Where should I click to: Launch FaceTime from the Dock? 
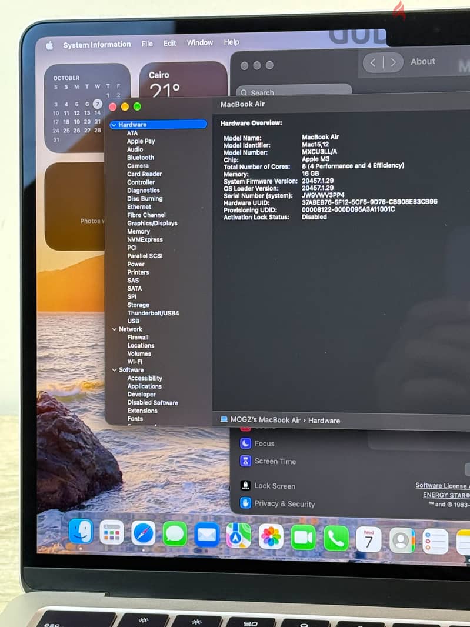(x=303, y=538)
